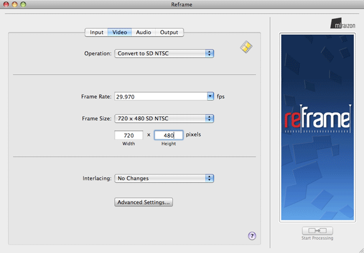The image size is (364, 253).
Task: Open the Interlacing dropdown
Action: (164, 178)
